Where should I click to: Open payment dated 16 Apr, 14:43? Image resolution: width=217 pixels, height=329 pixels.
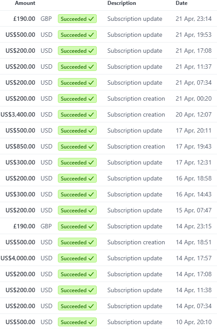pos(109,194)
